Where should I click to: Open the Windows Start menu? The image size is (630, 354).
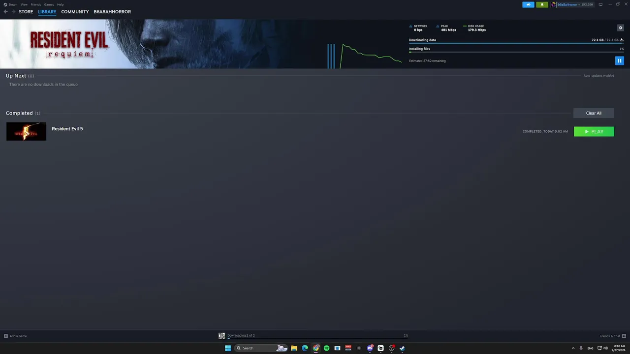point(228,348)
